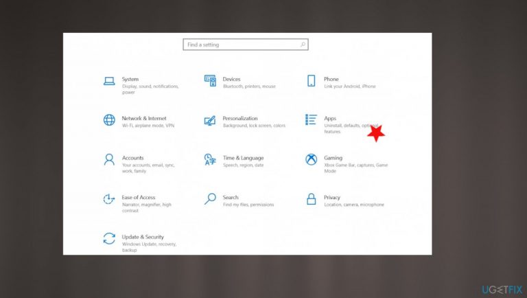Open the Ease of Access icon

pos(109,198)
